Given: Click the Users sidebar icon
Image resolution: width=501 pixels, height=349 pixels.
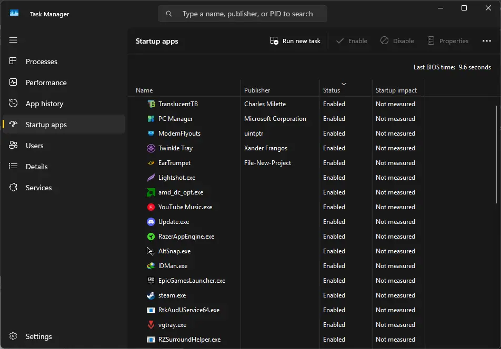Looking at the screenshot, I should tap(13, 145).
